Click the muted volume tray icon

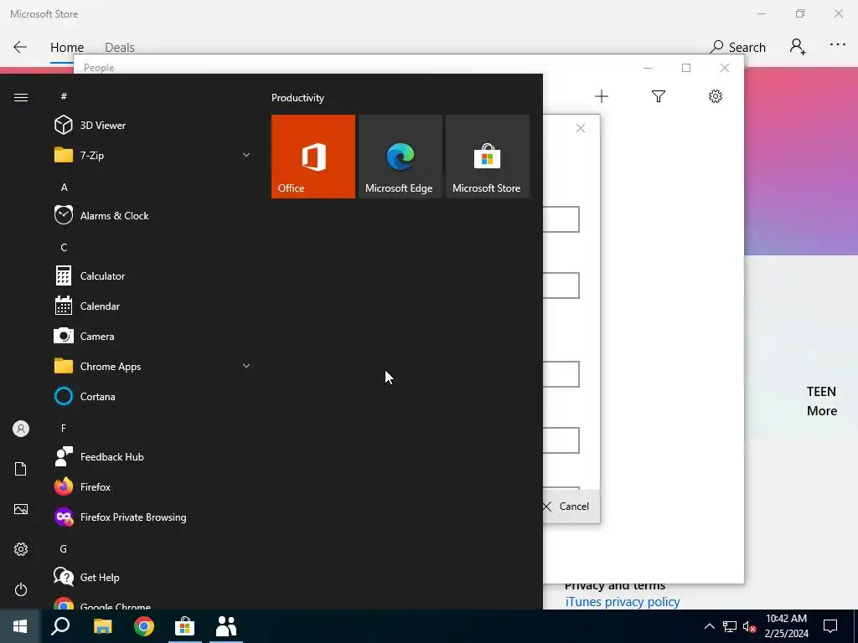click(750, 626)
